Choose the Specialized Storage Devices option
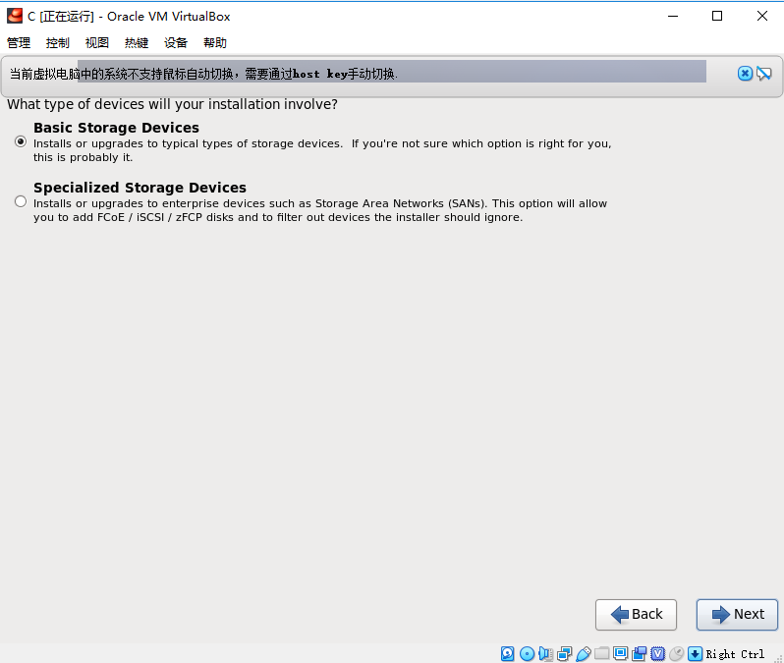 21,201
